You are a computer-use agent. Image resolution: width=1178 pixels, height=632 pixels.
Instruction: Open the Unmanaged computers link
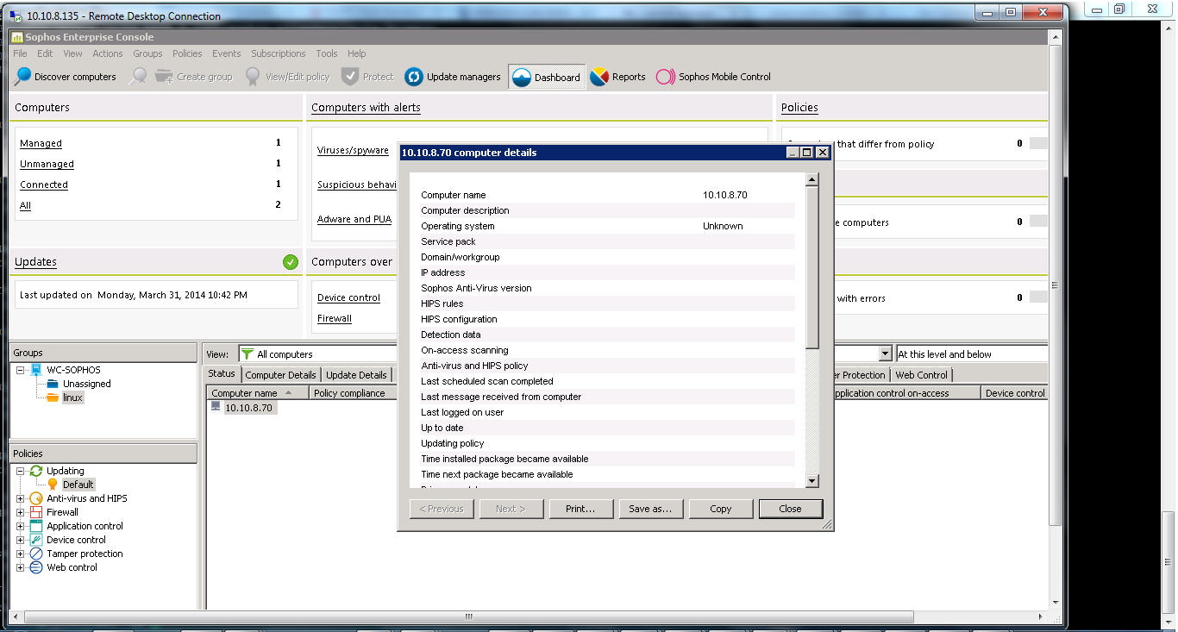47,164
